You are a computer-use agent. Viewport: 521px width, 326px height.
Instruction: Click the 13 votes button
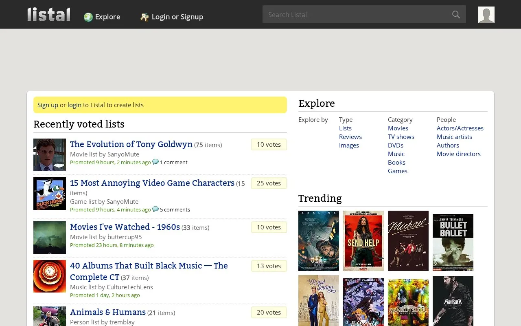click(x=269, y=266)
